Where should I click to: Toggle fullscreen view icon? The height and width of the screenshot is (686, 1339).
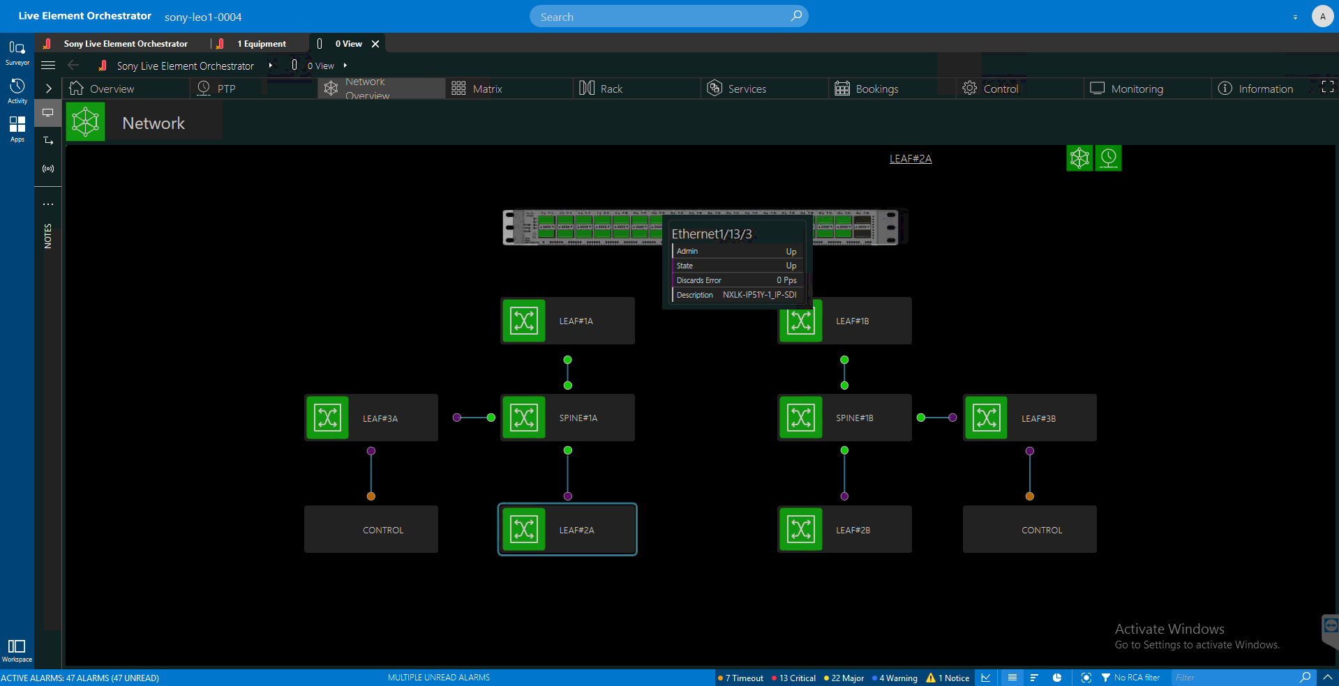tap(1328, 87)
